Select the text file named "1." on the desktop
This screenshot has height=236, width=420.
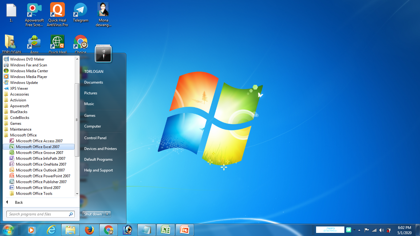pyautogui.click(x=11, y=13)
